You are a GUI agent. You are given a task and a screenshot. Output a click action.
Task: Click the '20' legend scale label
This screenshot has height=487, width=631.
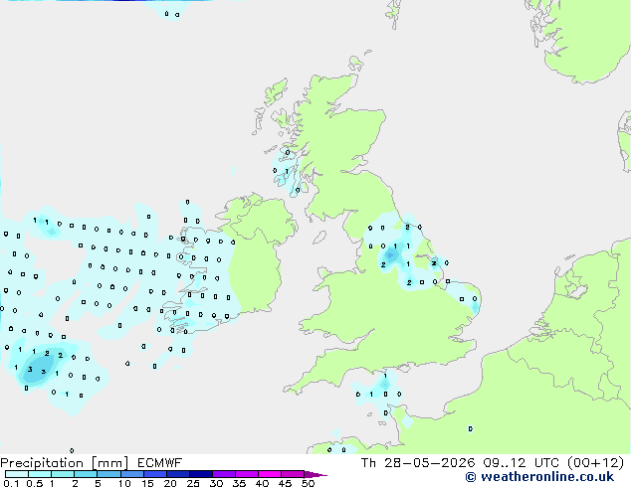point(170,483)
